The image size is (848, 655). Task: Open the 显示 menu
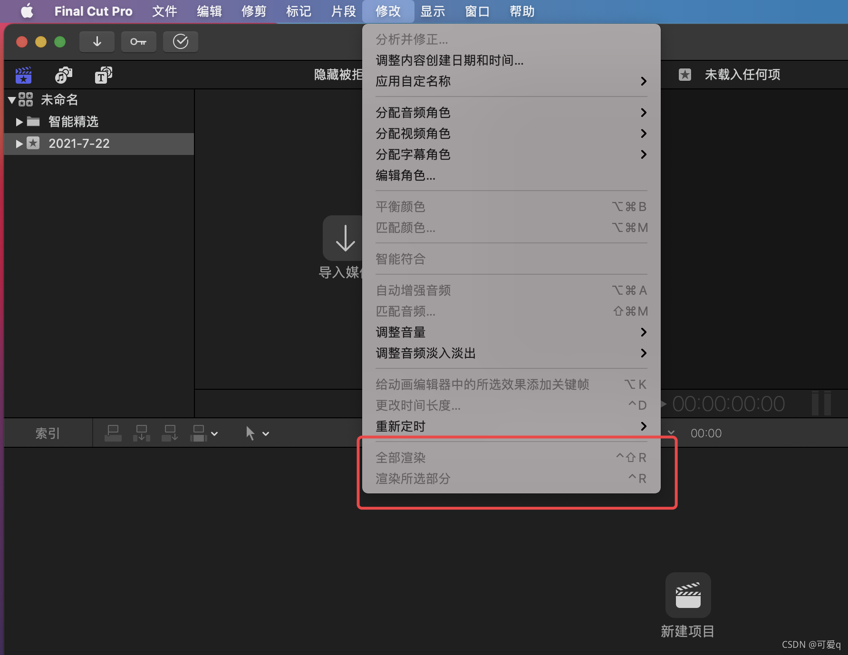[x=433, y=11]
